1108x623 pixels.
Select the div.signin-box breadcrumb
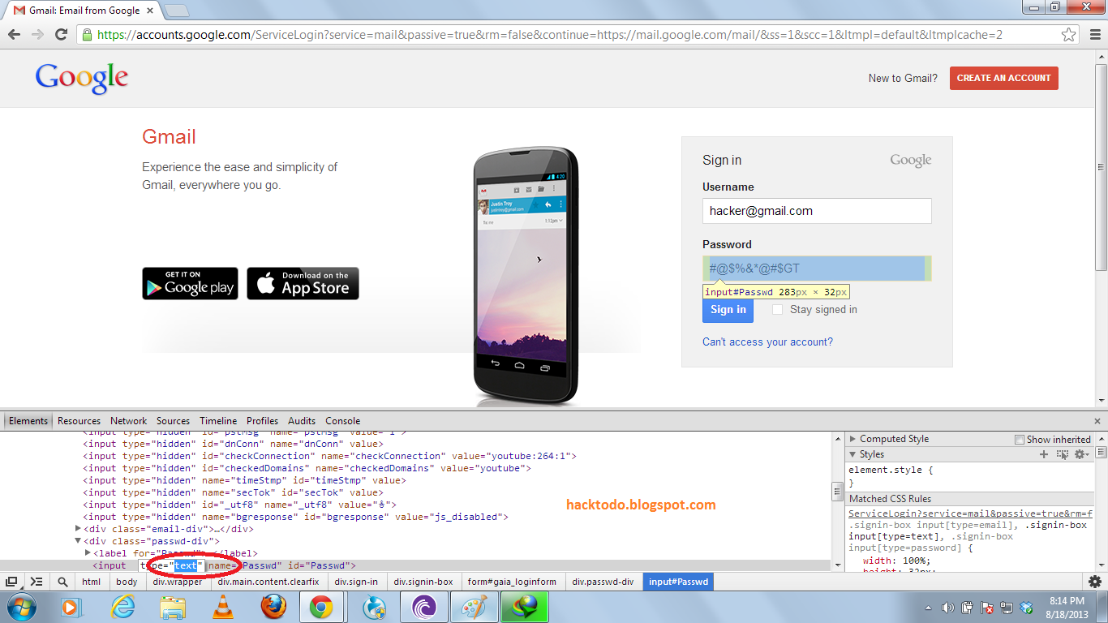423,582
